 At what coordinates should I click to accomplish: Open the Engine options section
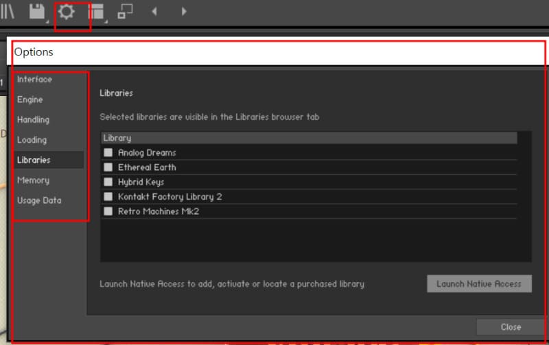(x=30, y=99)
